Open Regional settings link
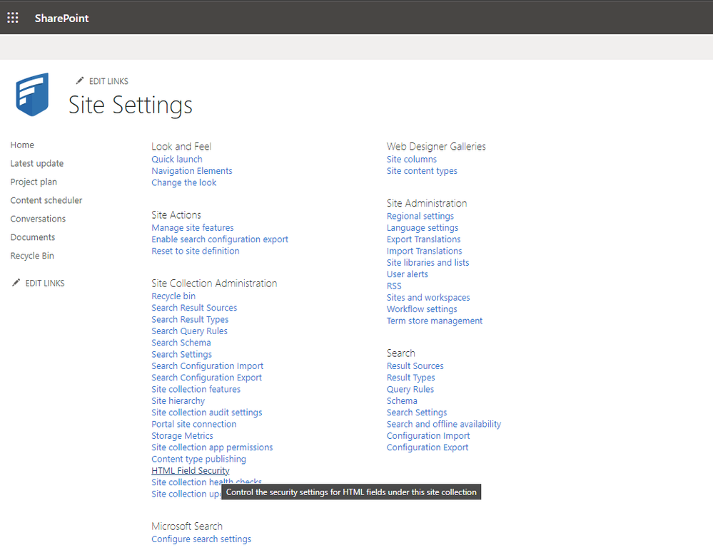Screen dimensions: 713x560 (x=420, y=216)
